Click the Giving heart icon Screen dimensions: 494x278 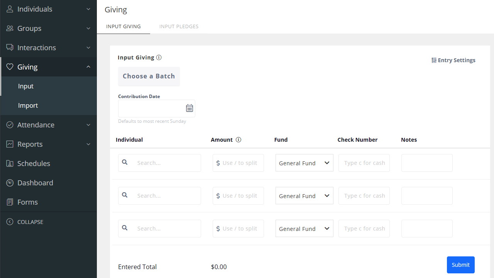point(10,66)
